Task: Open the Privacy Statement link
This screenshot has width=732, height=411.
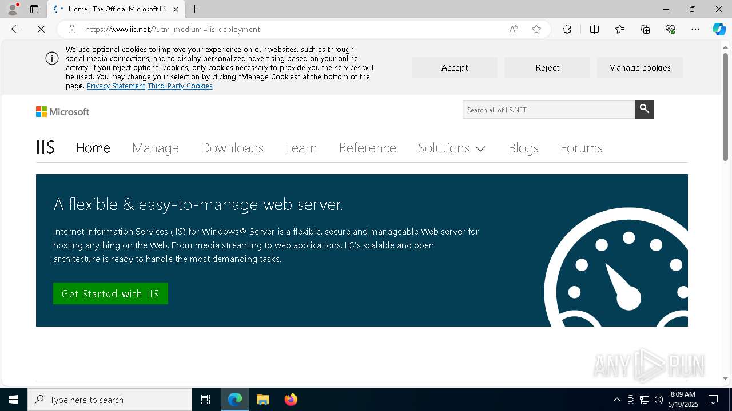Action: (116, 86)
